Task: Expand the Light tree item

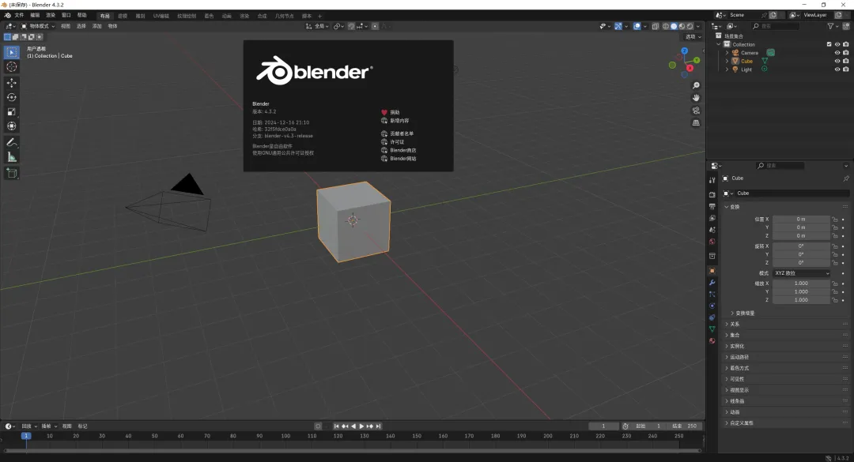Action: coord(727,69)
